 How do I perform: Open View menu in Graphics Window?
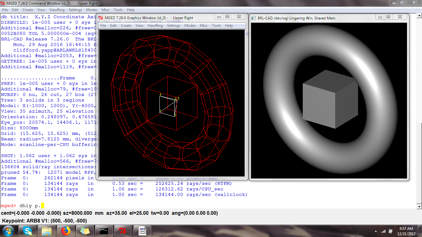pos(140,26)
